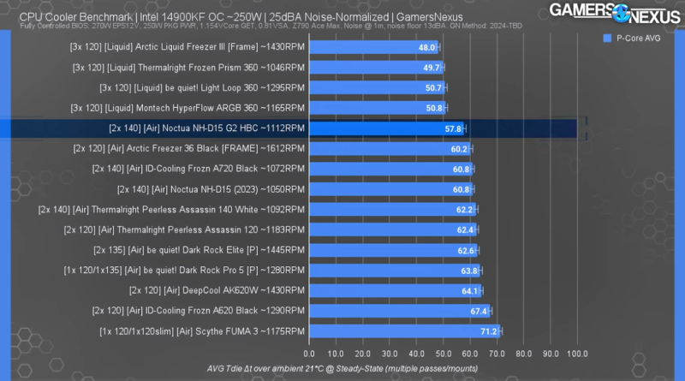Screen dimensions: 685x381
Task: Click the 50.7 bar value
Action: (433, 88)
